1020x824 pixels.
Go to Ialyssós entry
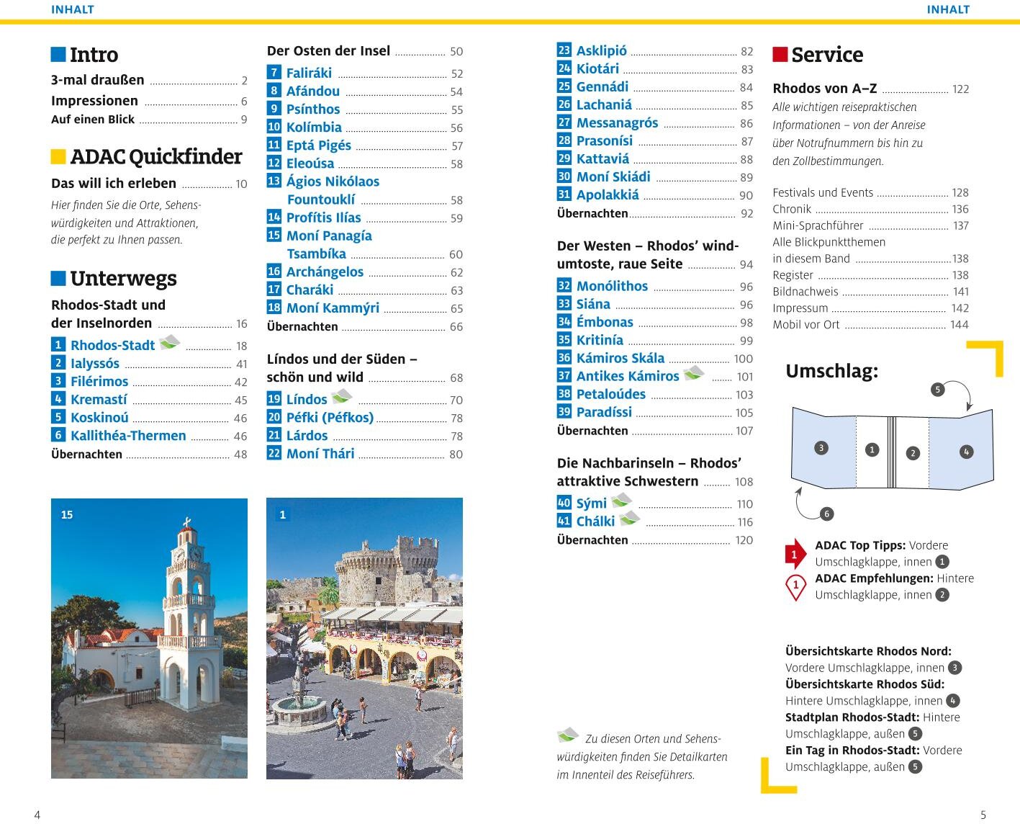tap(149, 364)
